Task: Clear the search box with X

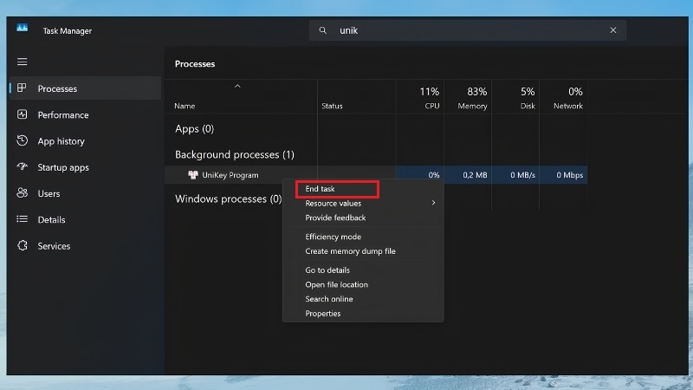Action: [x=613, y=30]
